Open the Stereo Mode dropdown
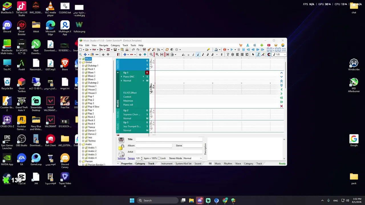The image size is (365, 205). point(192,158)
